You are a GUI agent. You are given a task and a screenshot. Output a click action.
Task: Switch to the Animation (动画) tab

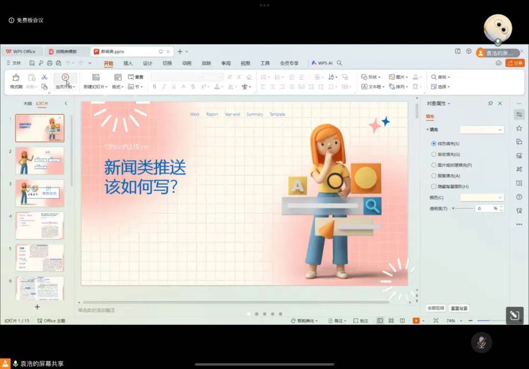187,63
